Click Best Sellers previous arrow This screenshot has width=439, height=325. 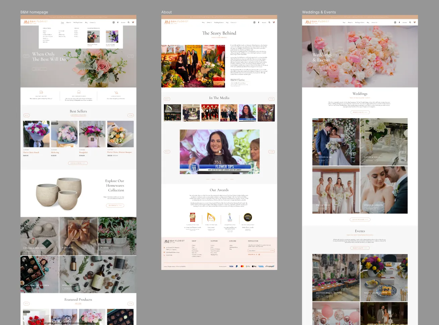26,115
